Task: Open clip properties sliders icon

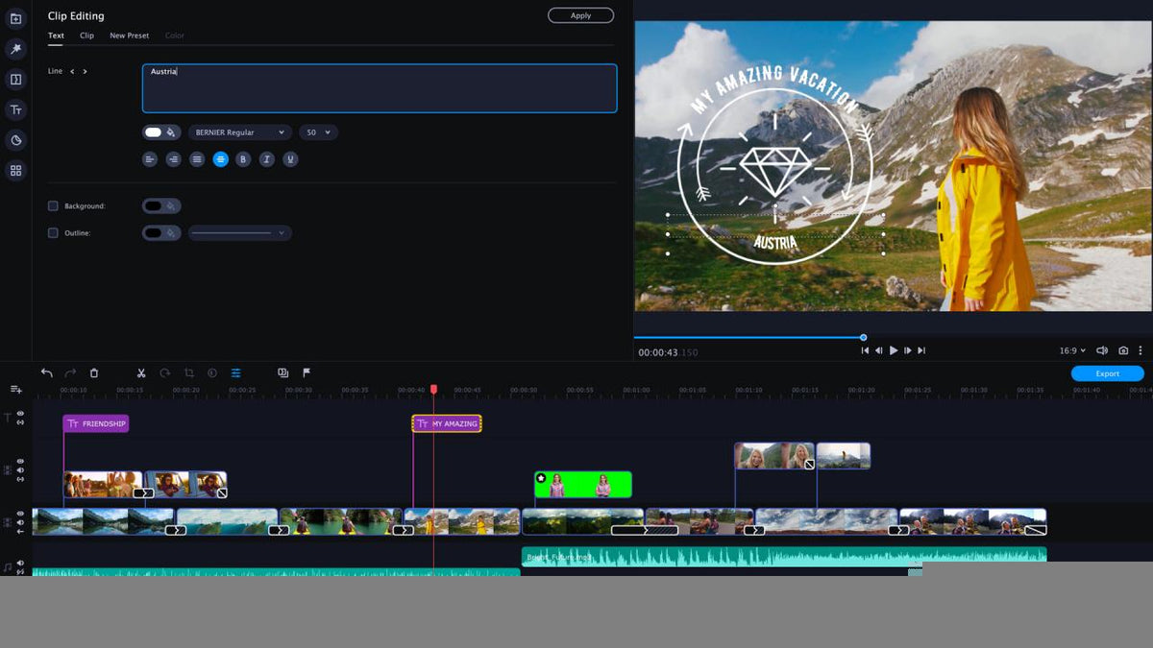Action: (235, 372)
